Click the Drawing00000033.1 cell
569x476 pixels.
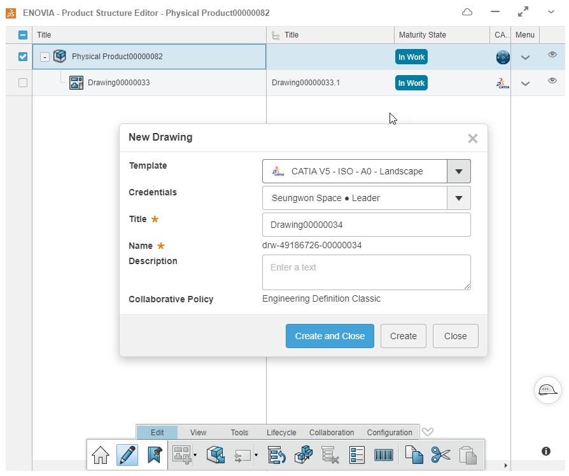pos(330,83)
